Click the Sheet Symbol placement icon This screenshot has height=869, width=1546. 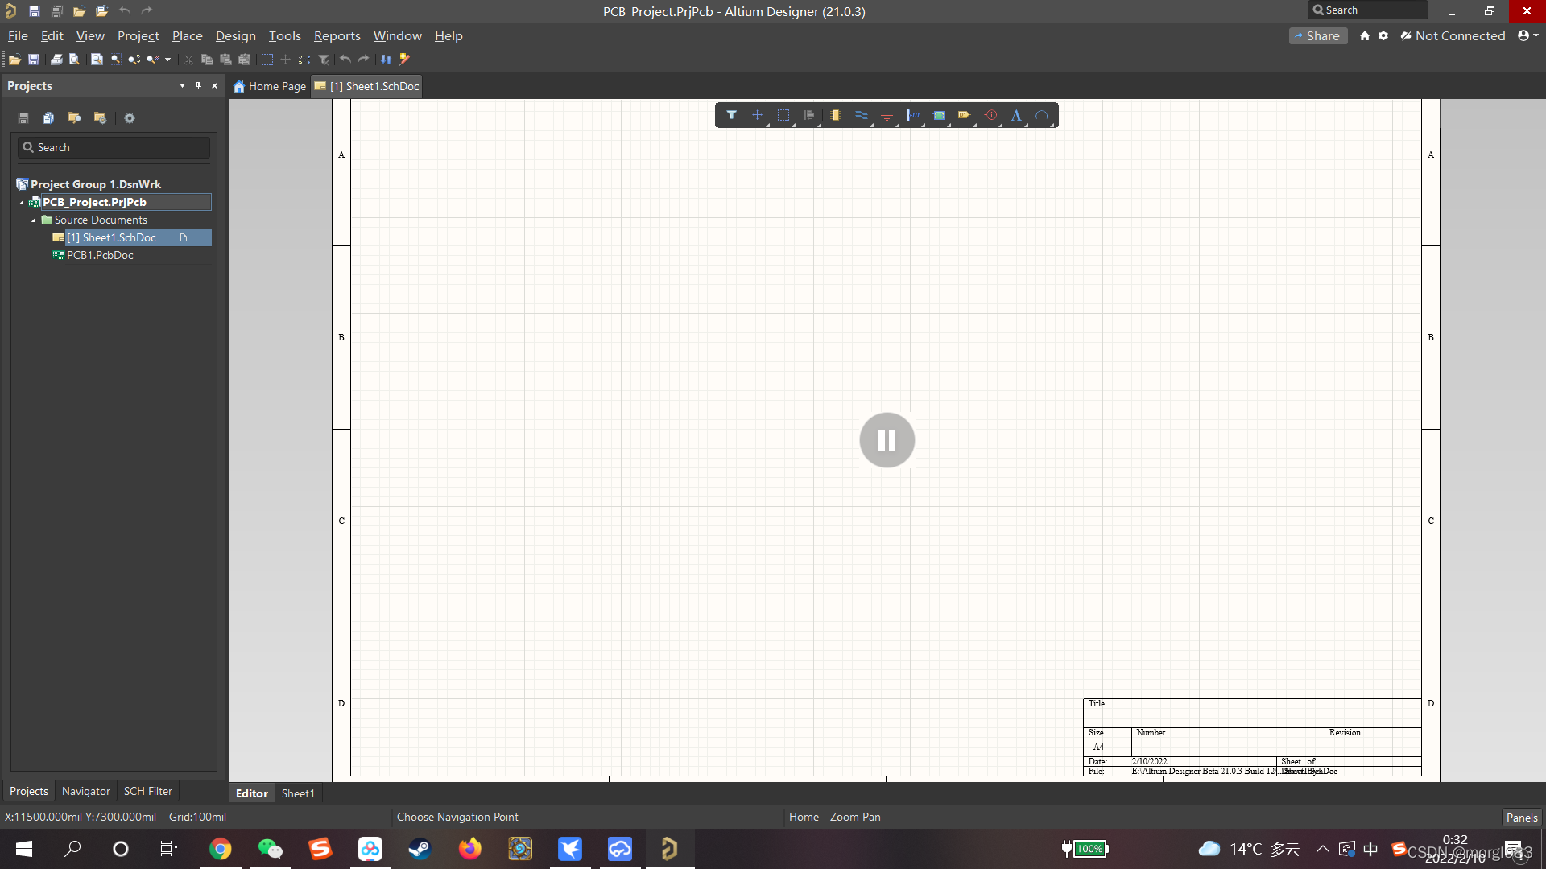(x=938, y=115)
